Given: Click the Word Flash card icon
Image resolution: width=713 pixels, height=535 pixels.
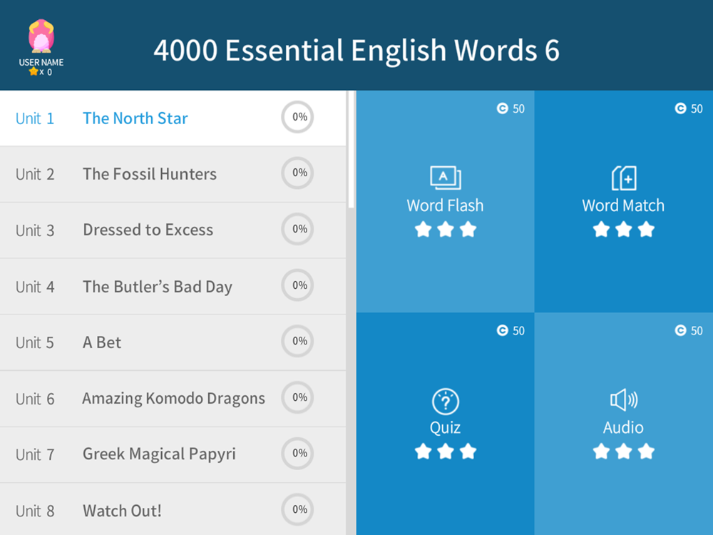Looking at the screenshot, I should 446,178.
